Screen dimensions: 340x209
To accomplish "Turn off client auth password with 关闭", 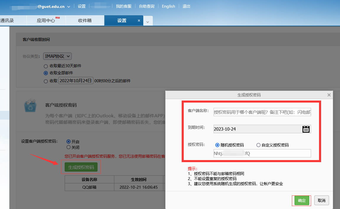I will click(69, 147).
